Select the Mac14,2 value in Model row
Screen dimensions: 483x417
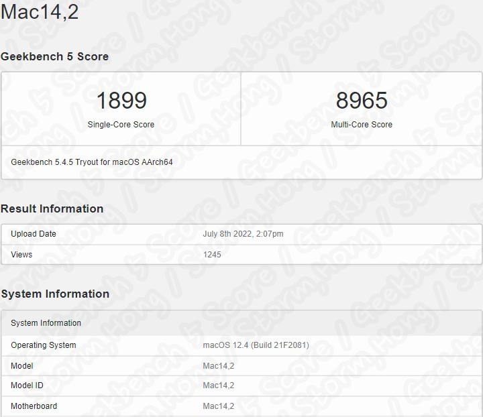pyautogui.click(x=219, y=365)
